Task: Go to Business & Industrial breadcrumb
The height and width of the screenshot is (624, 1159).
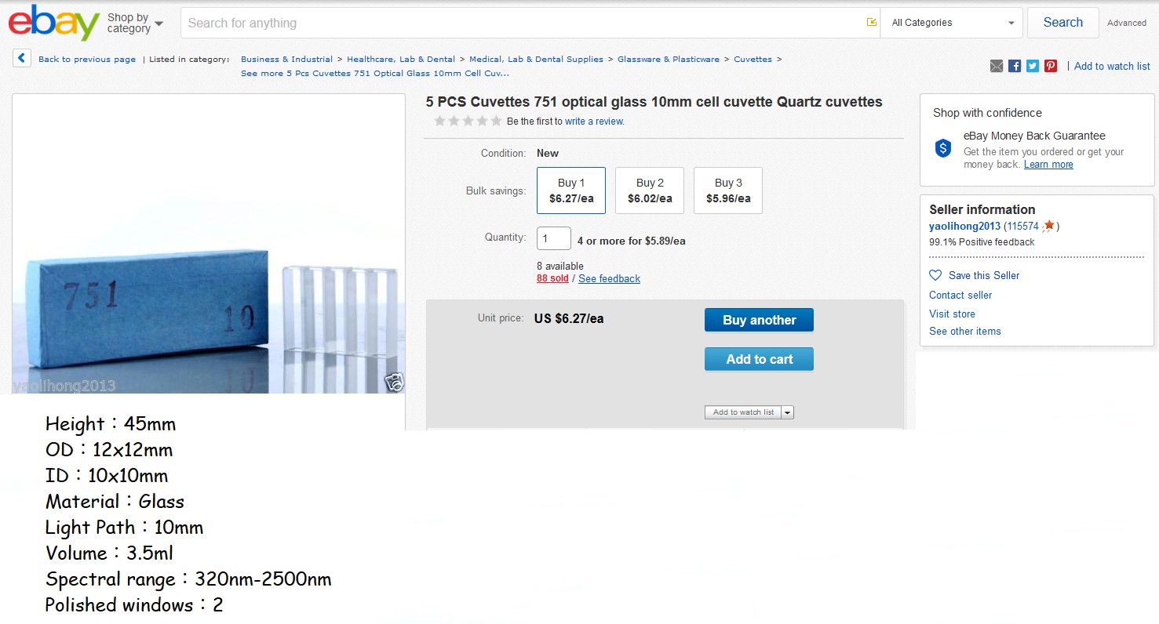Action: pos(286,59)
